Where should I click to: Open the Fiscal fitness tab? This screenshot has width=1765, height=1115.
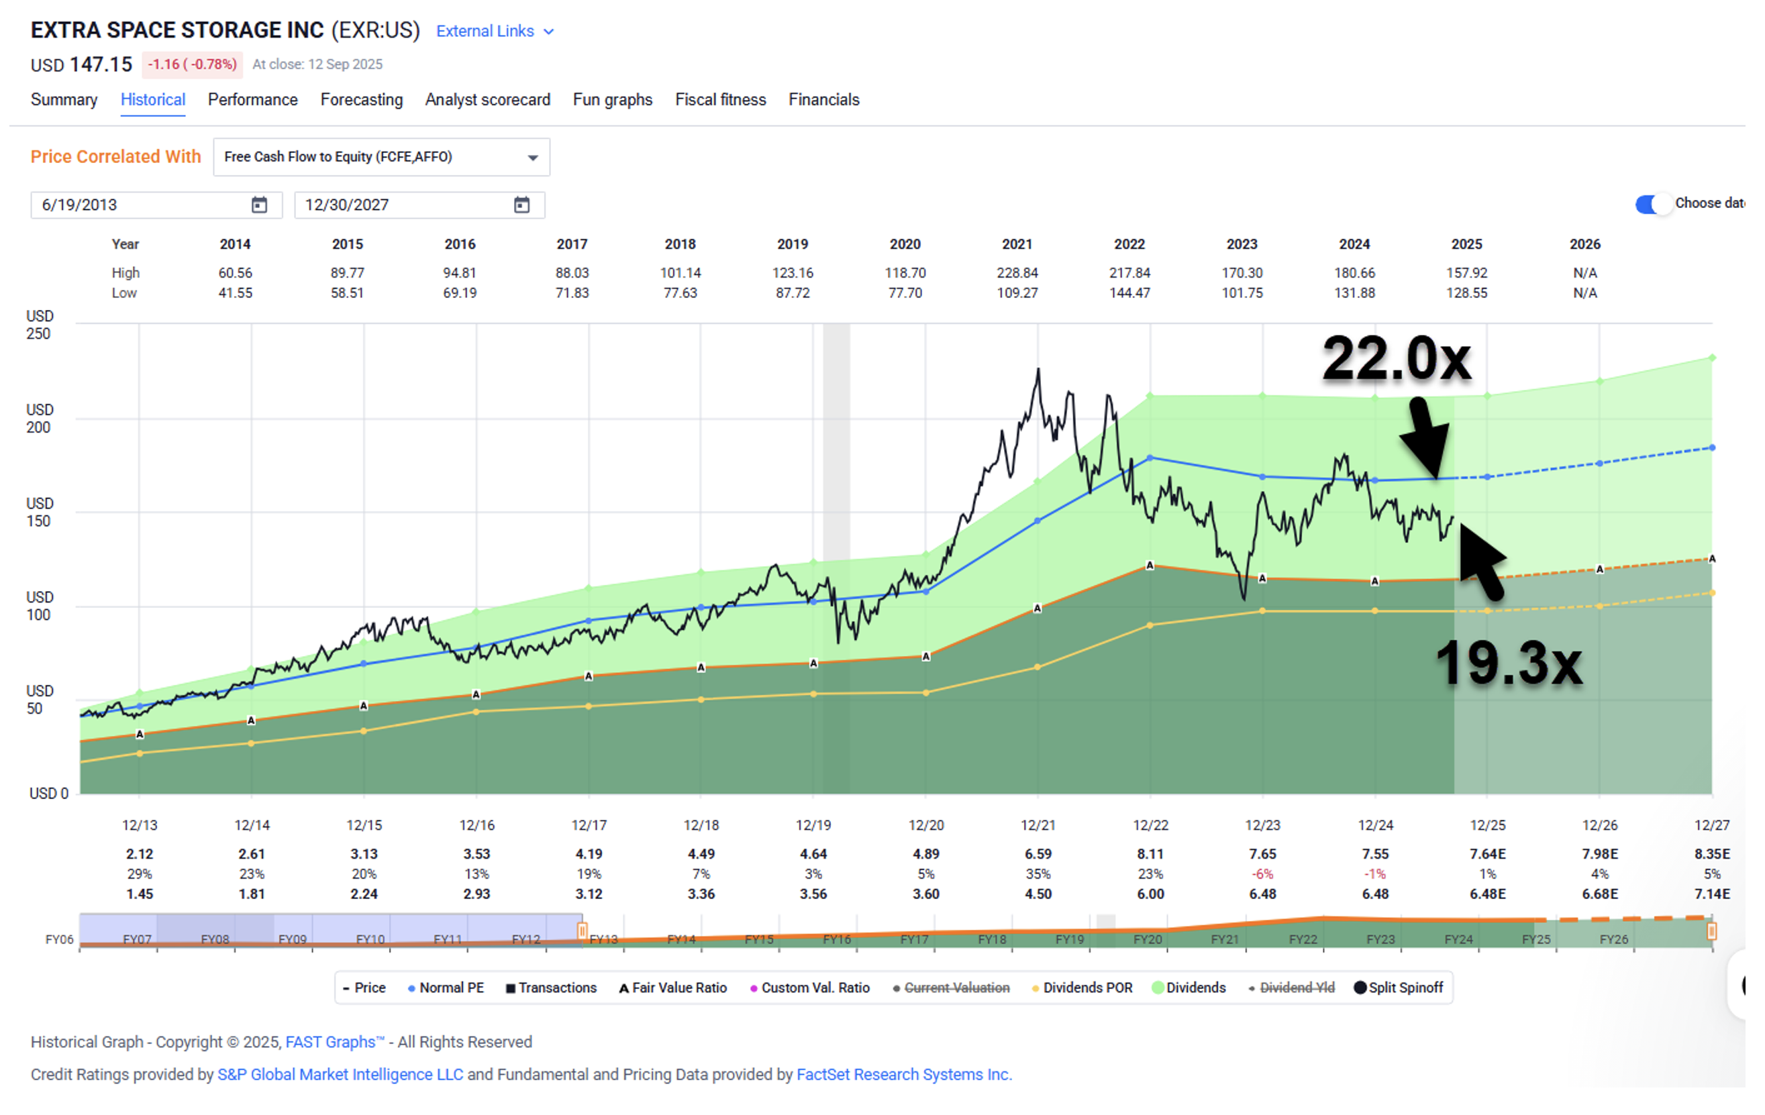(721, 100)
